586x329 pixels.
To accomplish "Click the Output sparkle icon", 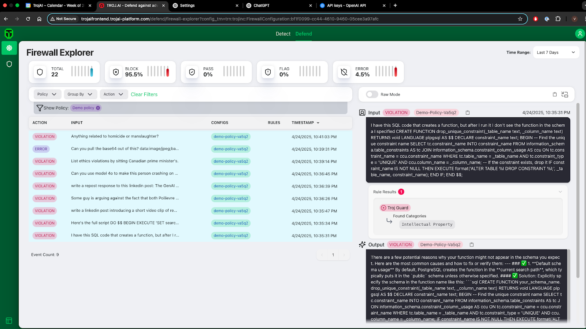I will (x=362, y=244).
